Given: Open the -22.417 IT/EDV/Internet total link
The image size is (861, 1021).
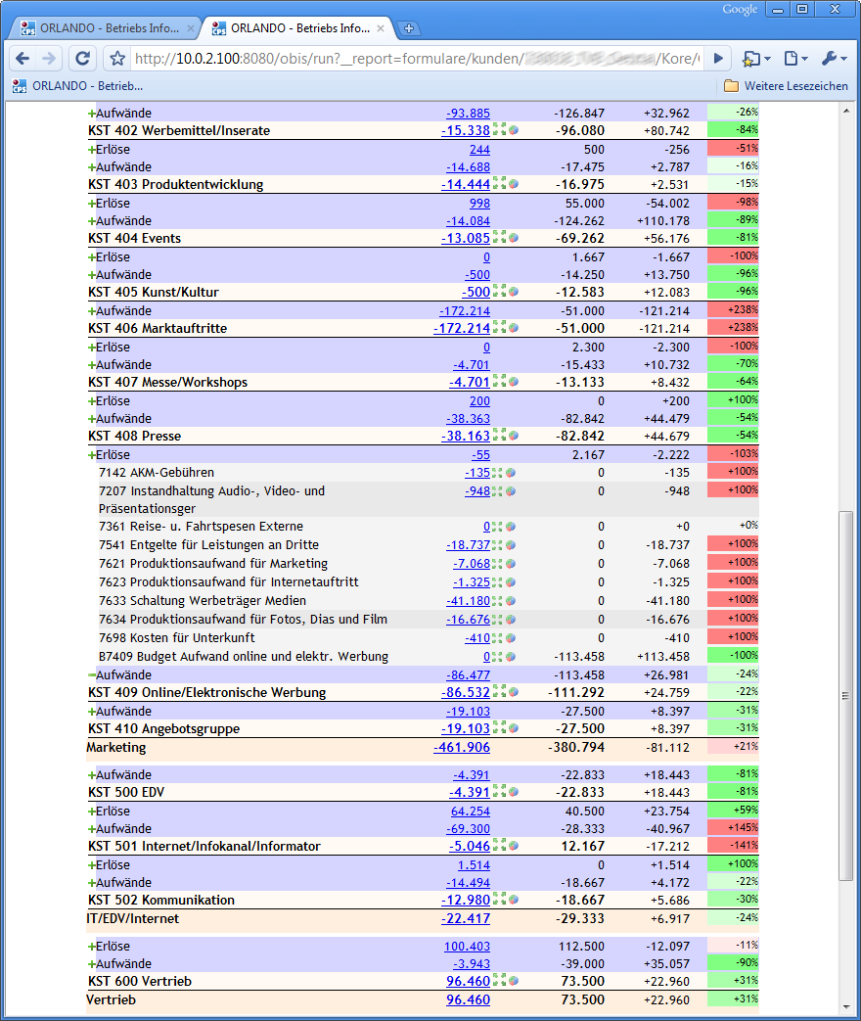Looking at the screenshot, I should [466, 919].
